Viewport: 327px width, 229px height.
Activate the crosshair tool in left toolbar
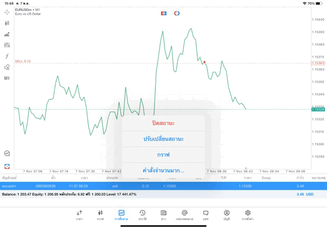click(7, 12)
